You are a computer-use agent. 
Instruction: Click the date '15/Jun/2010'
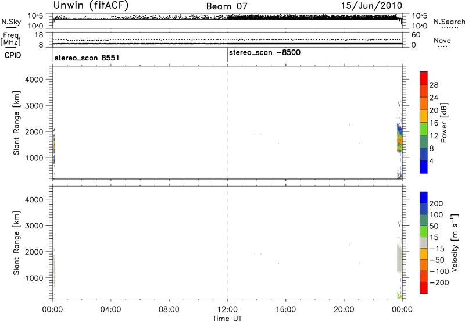[371, 6]
